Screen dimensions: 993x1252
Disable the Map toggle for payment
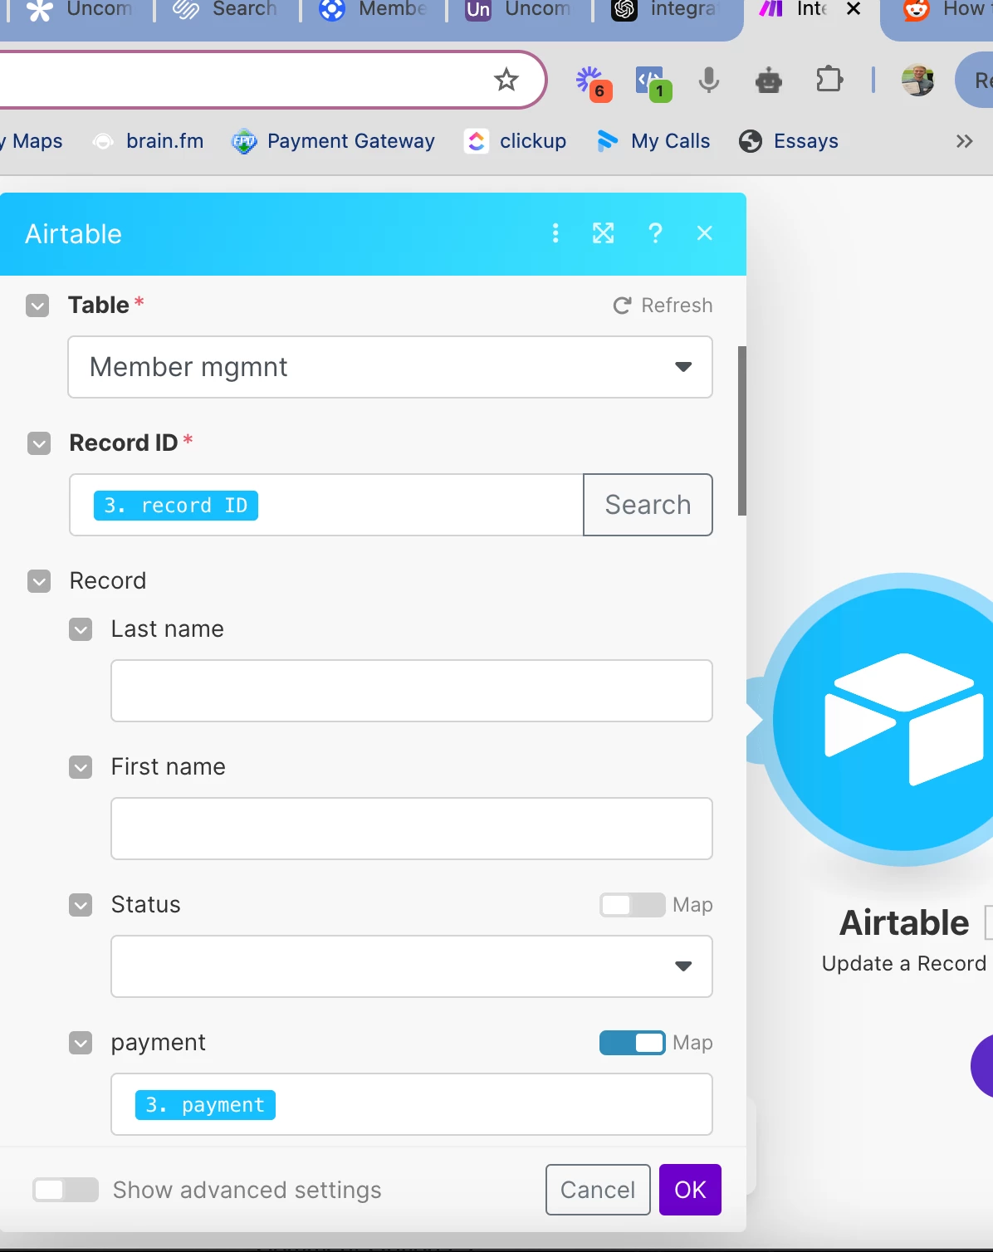pos(633,1043)
